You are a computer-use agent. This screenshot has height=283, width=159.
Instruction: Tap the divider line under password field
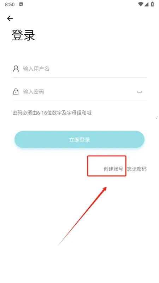point(79,100)
